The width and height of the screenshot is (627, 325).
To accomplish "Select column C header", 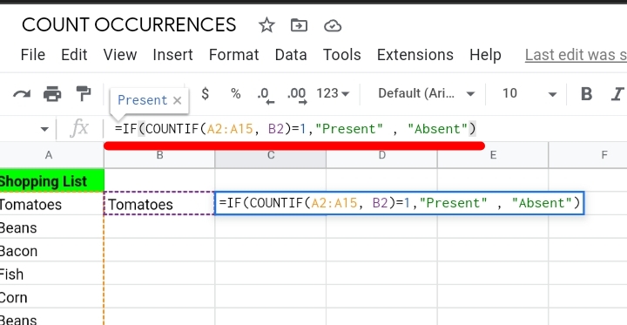I will pyautogui.click(x=270, y=155).
